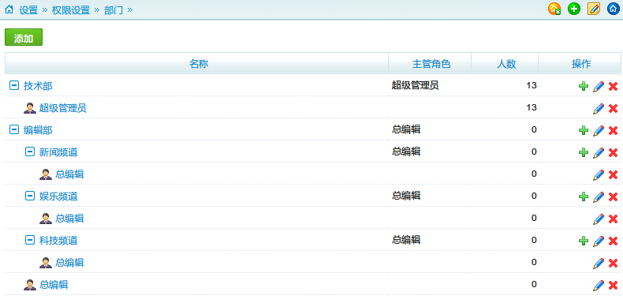This screenshot has height=303, width=623.
Task: Delete the 超级管理员 role row with the red X
Action: [x=613, y=108]
